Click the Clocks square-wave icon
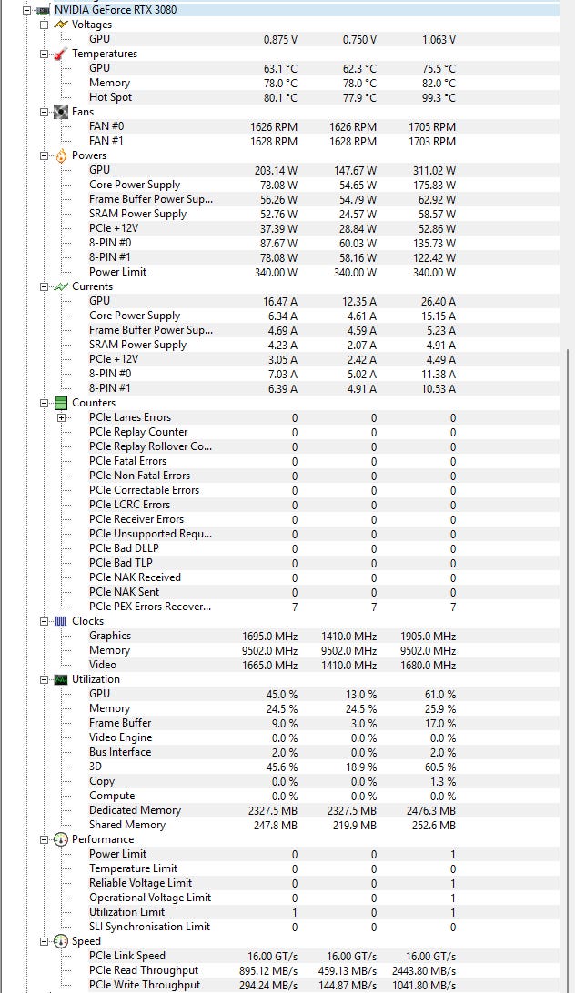Screen dimensions: 575x993 61,621
